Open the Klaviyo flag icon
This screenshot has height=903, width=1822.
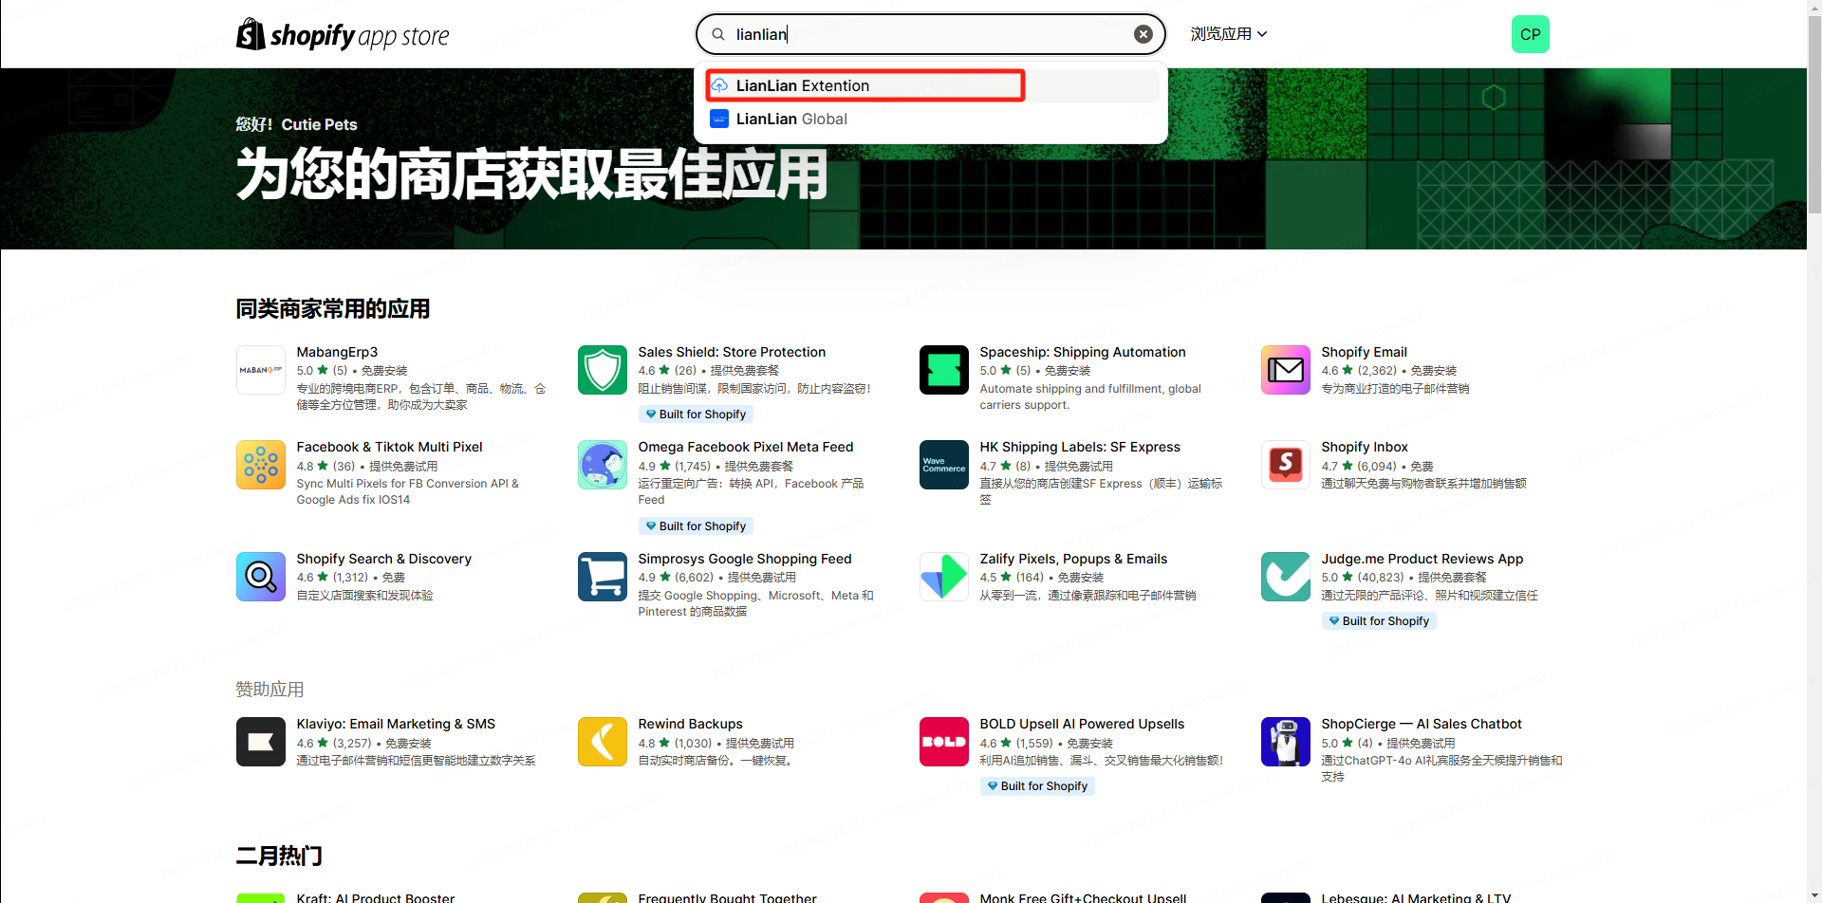pos(261,742)
